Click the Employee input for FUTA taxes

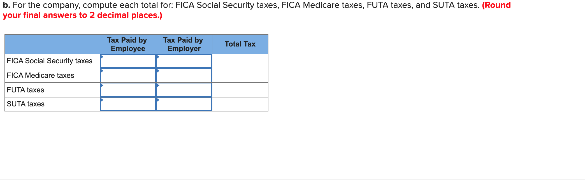tap(128, 90)
